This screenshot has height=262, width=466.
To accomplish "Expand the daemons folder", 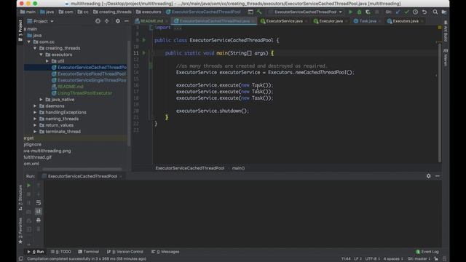I will [35, 106].
